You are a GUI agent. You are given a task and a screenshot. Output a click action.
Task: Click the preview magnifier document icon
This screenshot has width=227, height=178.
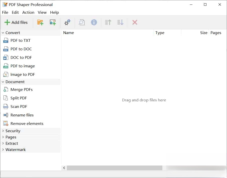point(82,23)
